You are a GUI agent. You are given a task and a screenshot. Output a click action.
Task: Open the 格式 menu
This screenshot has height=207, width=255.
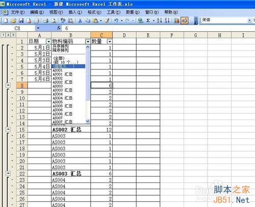click(x=94, y=12)
